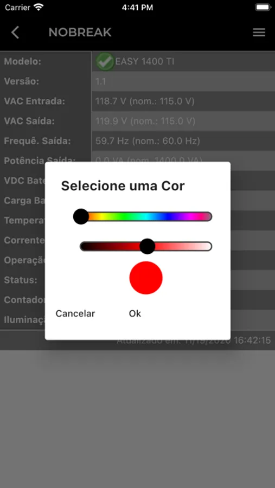275x488 pixels.
Task: Click the brightness slider black knob
Action: pos(148,246)
